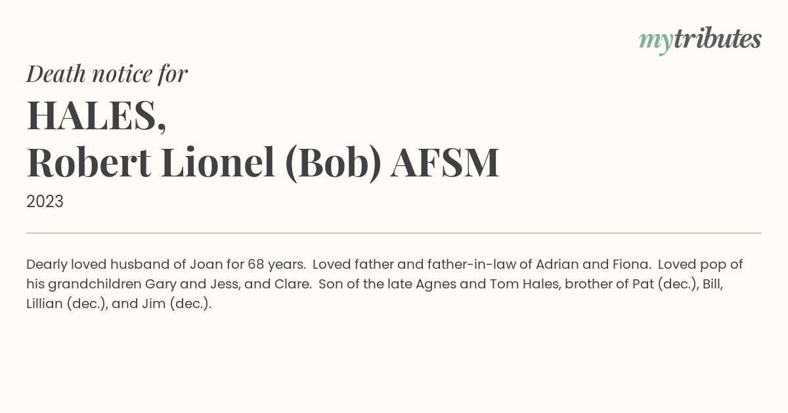Click the name Joan in the notice
The image size is (788, 413).
205,265
